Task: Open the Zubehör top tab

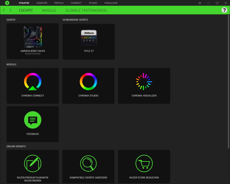Action: (x=42, y=3)
